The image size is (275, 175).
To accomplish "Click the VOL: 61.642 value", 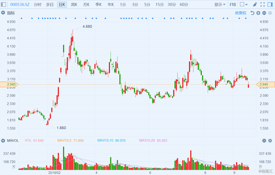I will 34,140.
